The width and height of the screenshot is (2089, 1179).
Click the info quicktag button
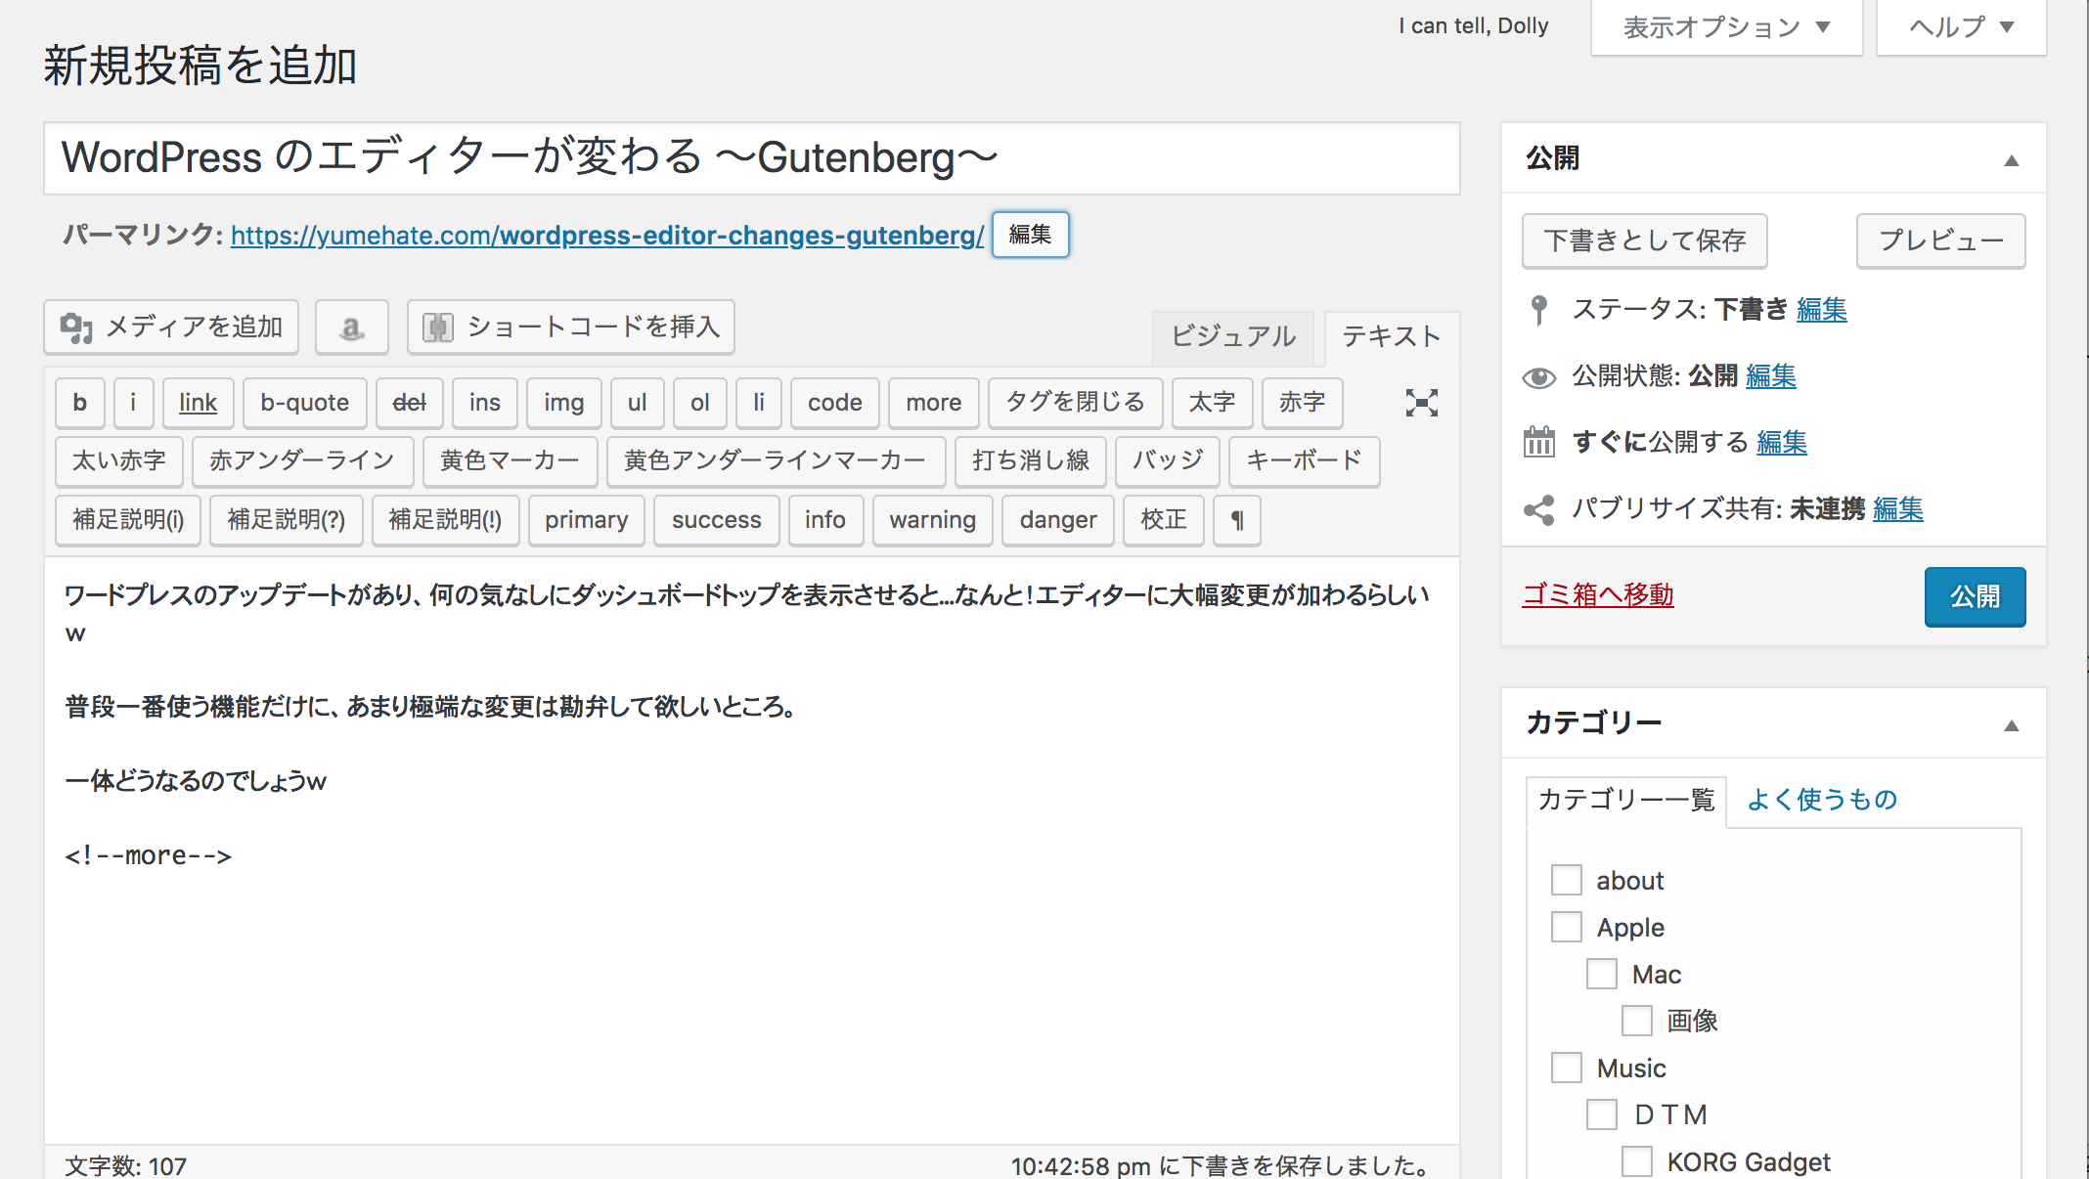(x=825, y=520)
